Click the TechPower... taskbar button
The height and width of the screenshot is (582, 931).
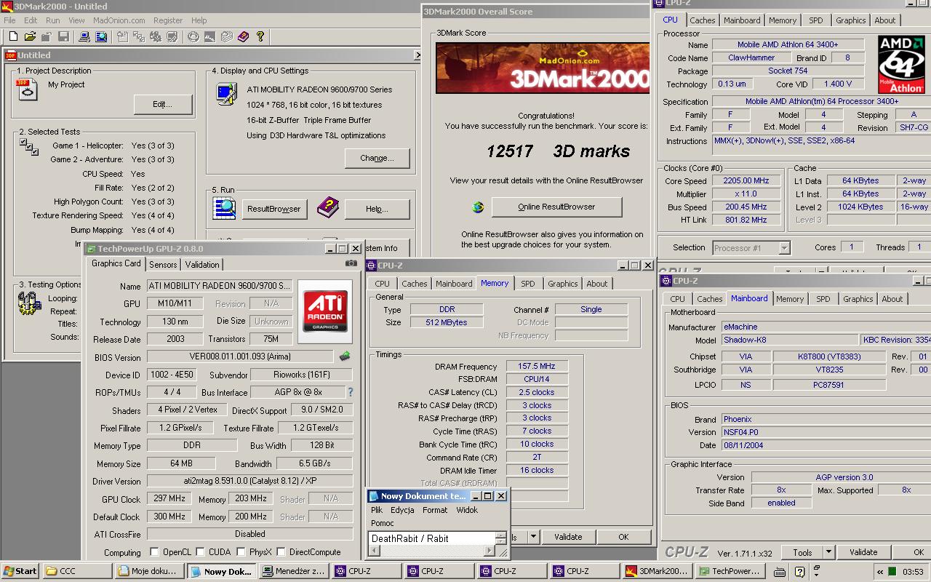point(731,571)
